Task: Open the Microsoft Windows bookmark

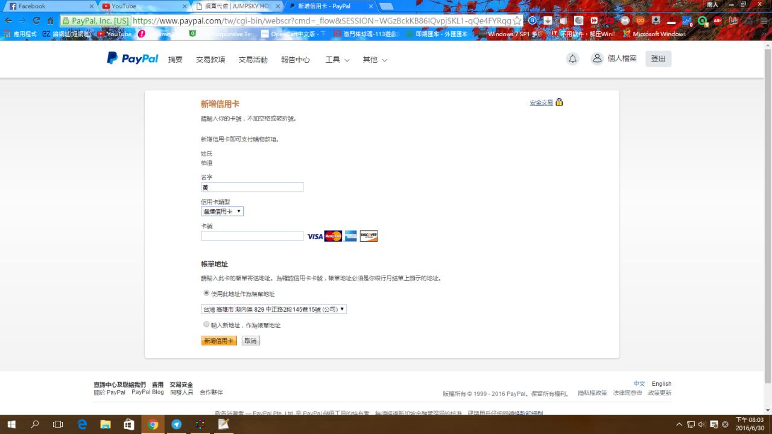Action: point(654,34)
